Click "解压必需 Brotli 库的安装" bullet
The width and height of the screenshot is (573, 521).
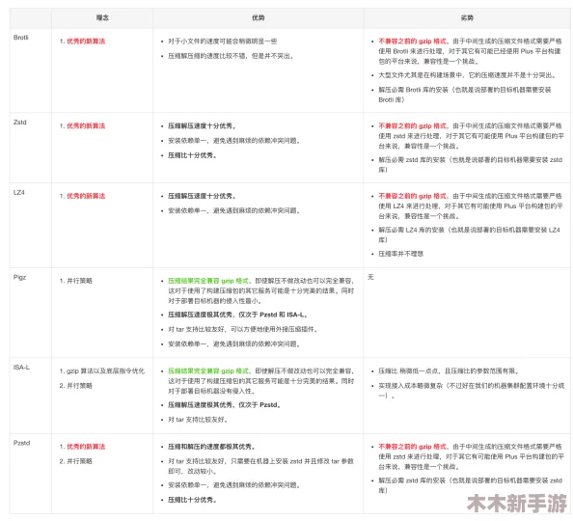tap(464, 95)
